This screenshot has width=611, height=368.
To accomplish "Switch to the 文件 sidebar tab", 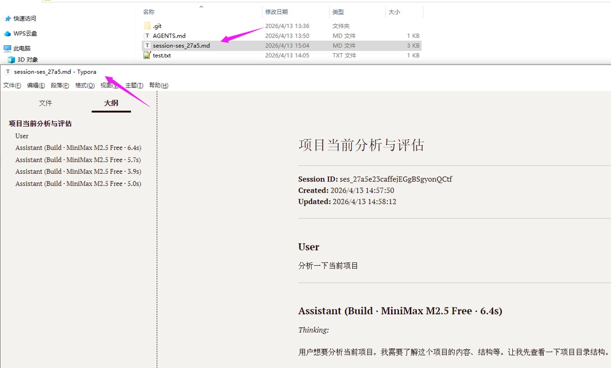I will [x=46, y=103].
